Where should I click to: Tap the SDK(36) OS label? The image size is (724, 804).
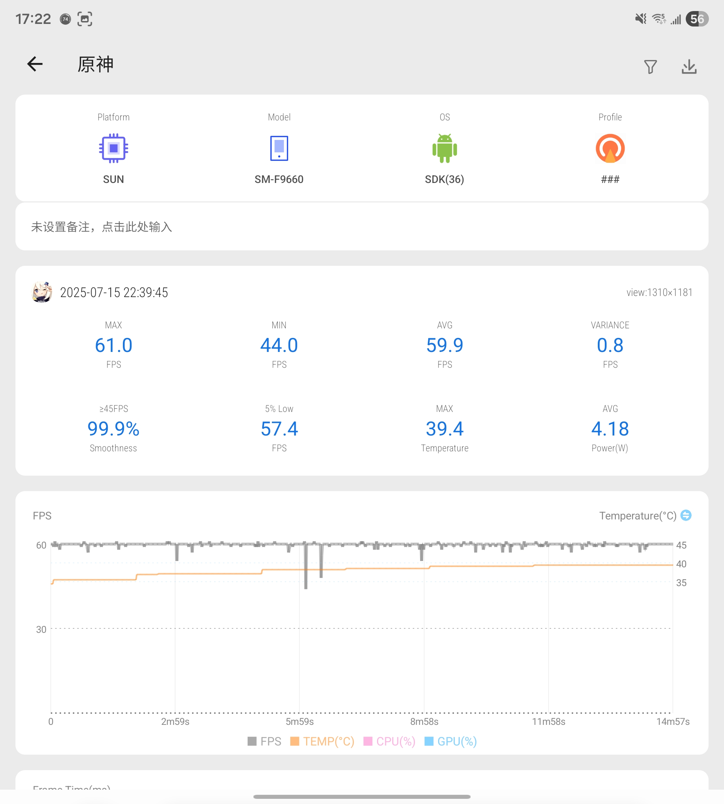coord(444,180)
